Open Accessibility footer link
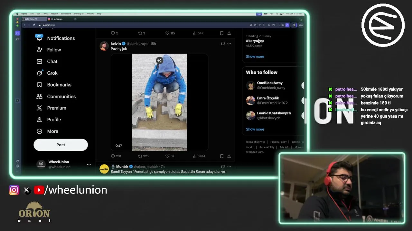The width and height of the screenshot is (412, 231). pos(267,147)
